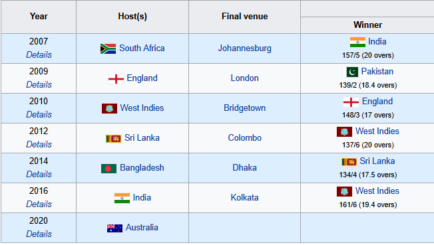This screenshot has width=434, height=245.
Task: Click the Sri Lanka flag in Host column
Action: tap(113, 138)
